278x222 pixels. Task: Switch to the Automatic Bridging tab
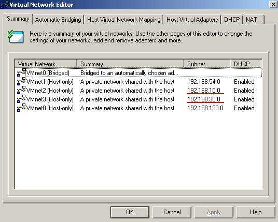coord(58,20)
